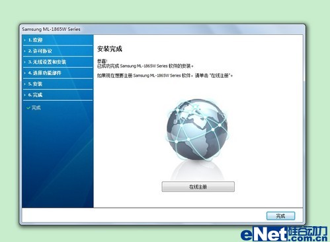
Task: Click the globe network image
Action: click(197, 129)
